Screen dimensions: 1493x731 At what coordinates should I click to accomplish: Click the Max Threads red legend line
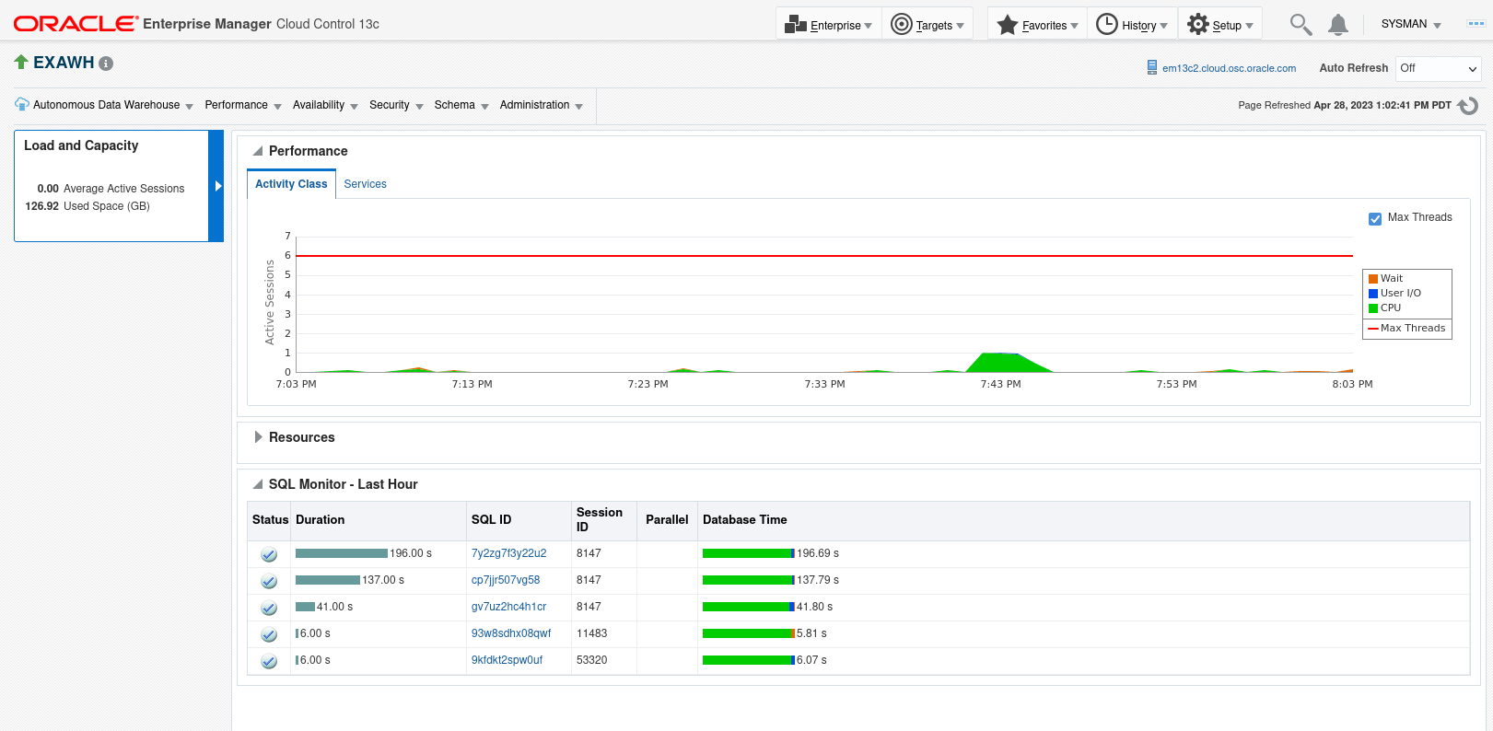pyautogui.click(x=1373, y=329)
